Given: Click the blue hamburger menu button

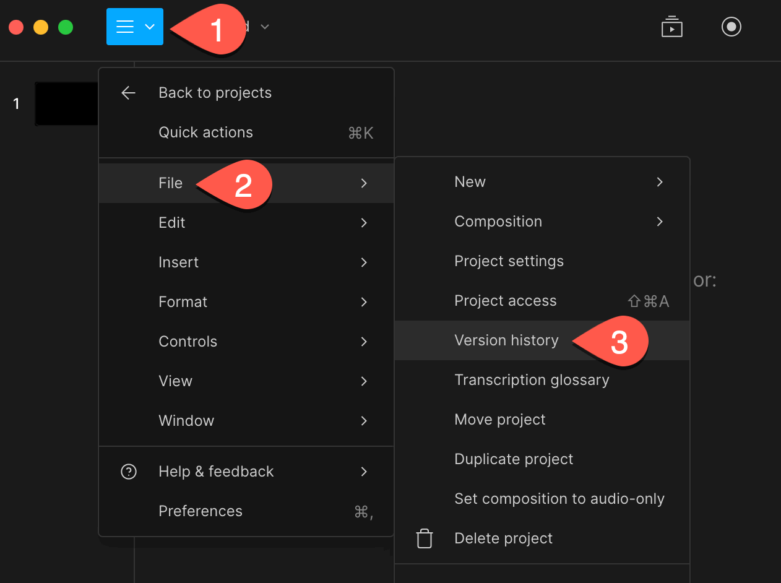Looking at the screenshot, I should click(x=134, y=27).
